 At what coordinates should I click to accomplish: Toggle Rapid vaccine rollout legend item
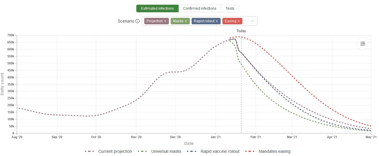(220, 151)
